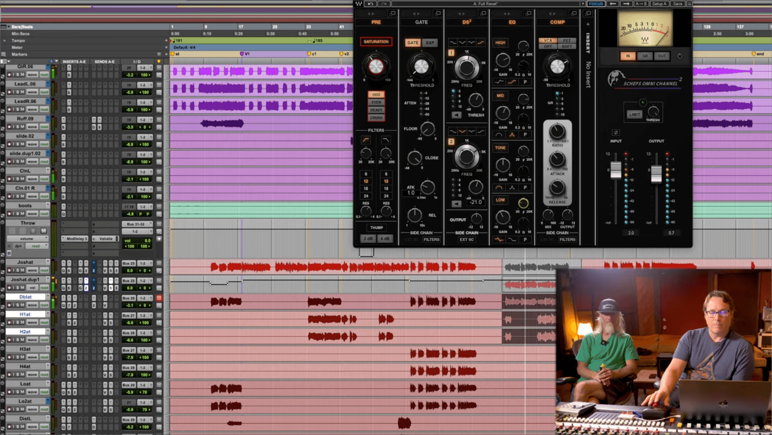Image resolution: width=772 pixels, height=435 pixels.
Task: Open the preset dropdown arrow next to Full Reset
Action: (x=582, y=4)
